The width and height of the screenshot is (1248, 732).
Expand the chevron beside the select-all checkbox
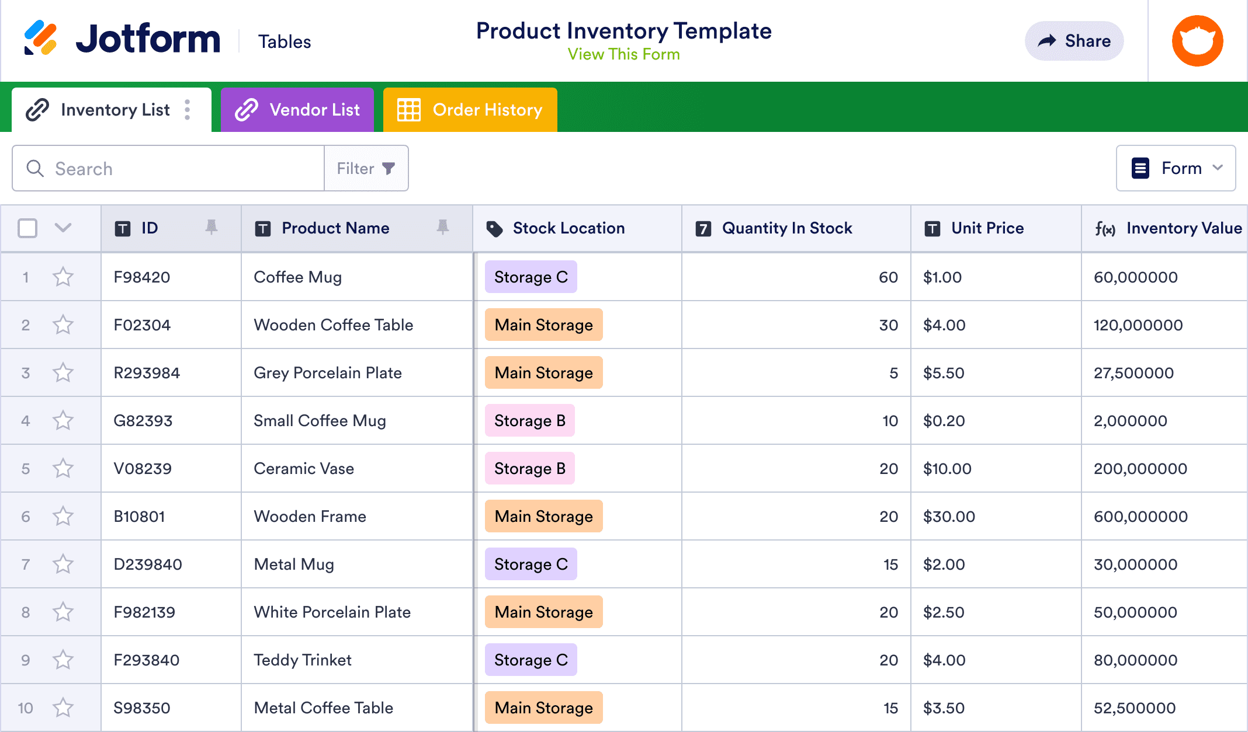63,228
